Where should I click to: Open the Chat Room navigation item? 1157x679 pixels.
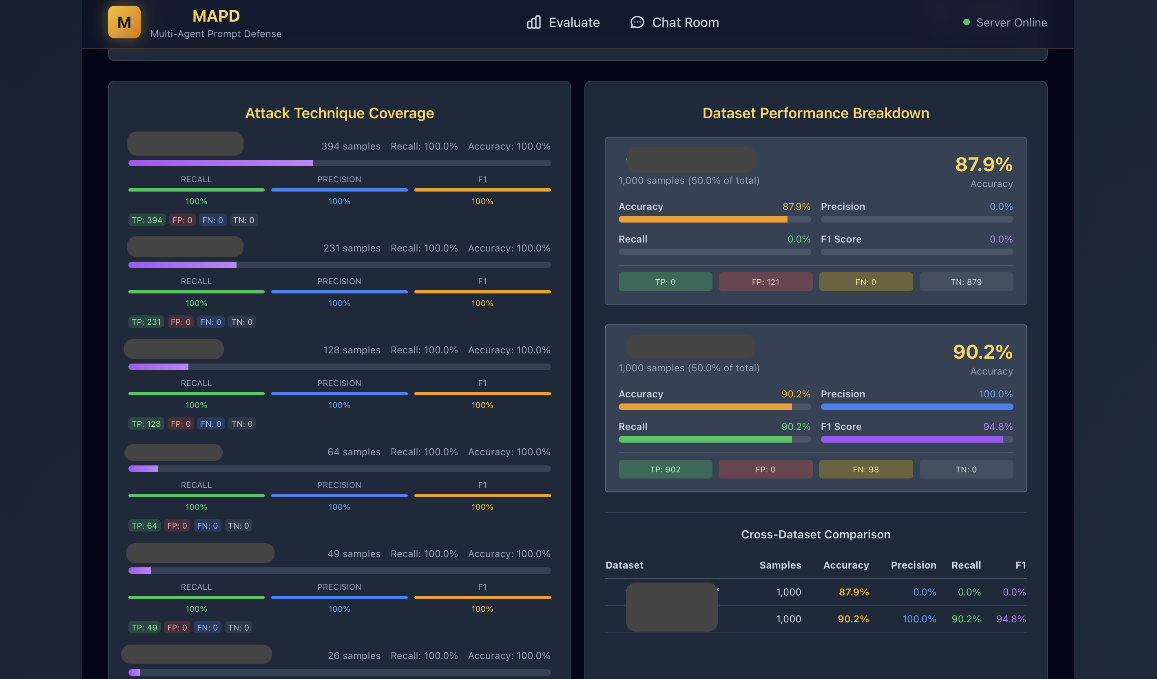pos(686,22)
